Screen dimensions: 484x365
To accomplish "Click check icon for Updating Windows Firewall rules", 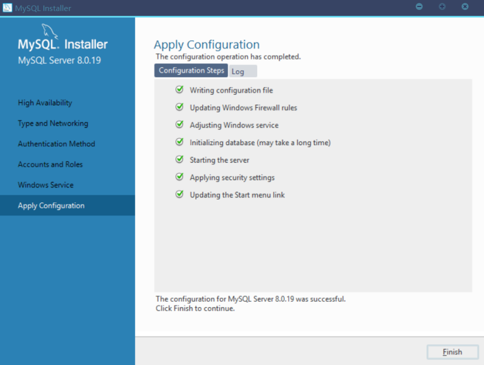I will (x=179, y=107).
